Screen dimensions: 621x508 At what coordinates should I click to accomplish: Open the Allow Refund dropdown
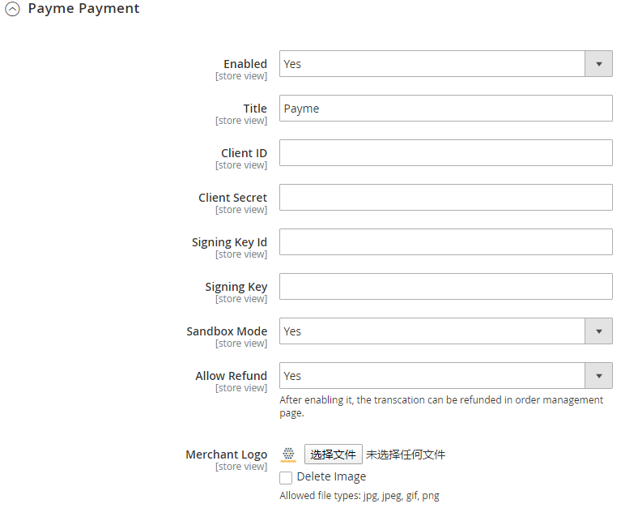click(x=432, y=376)
